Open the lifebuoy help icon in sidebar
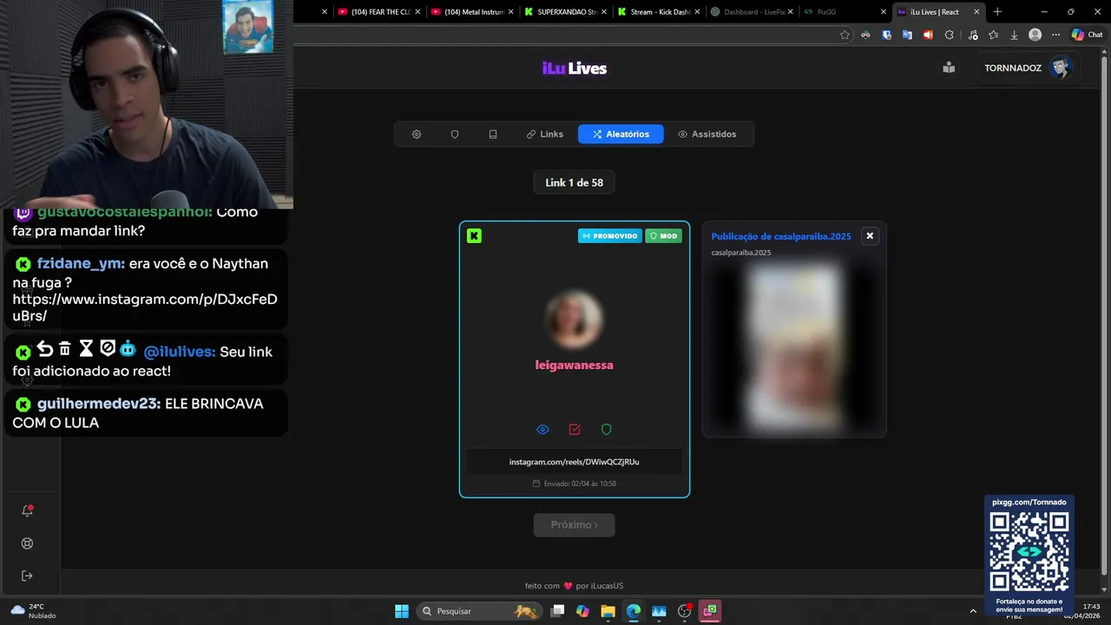The image size is (1111, 625). point(27,543)
